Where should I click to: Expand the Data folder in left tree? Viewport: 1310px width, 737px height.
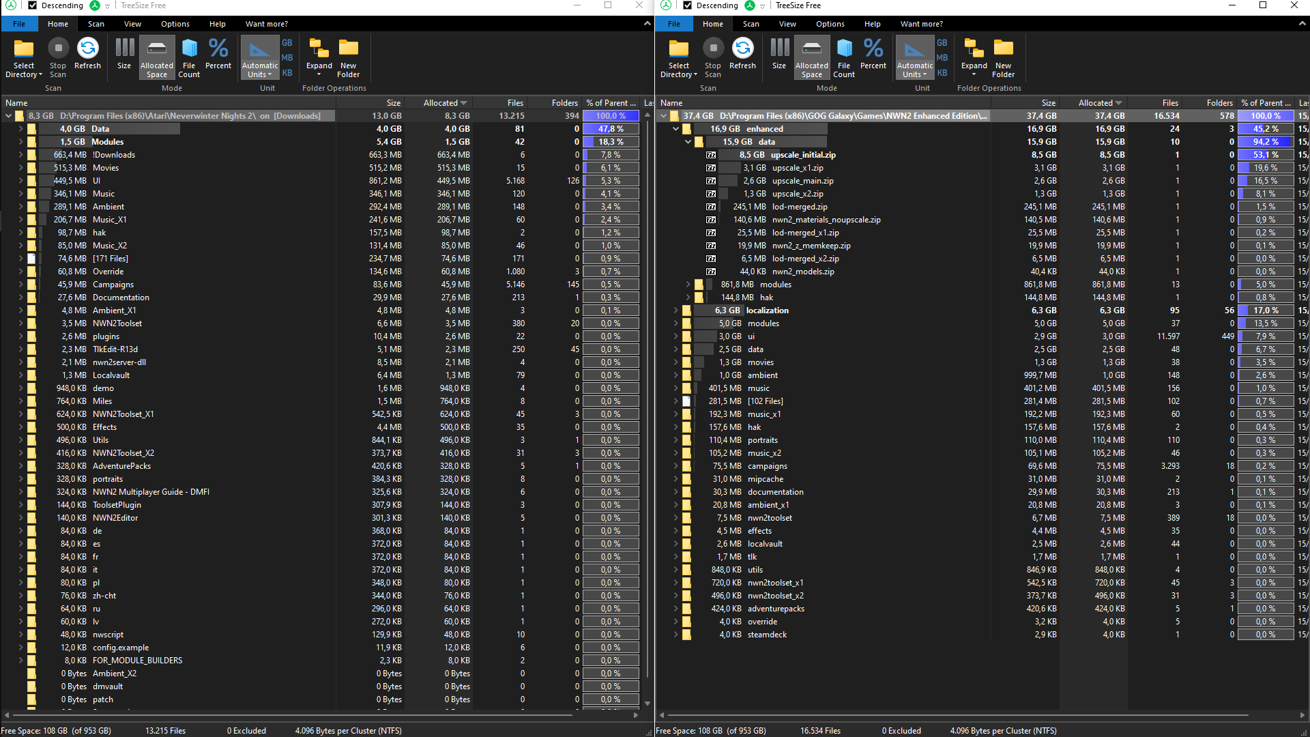click(20, 129)
